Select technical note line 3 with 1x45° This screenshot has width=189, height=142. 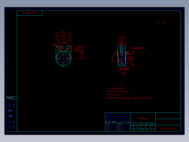click(113, 95)
